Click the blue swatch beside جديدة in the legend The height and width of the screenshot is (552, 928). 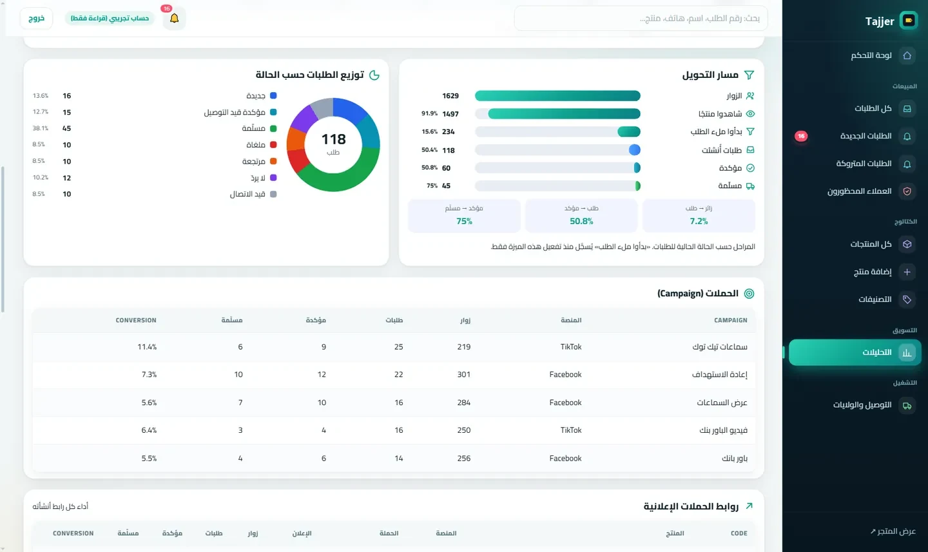click(x=273, y=96)
